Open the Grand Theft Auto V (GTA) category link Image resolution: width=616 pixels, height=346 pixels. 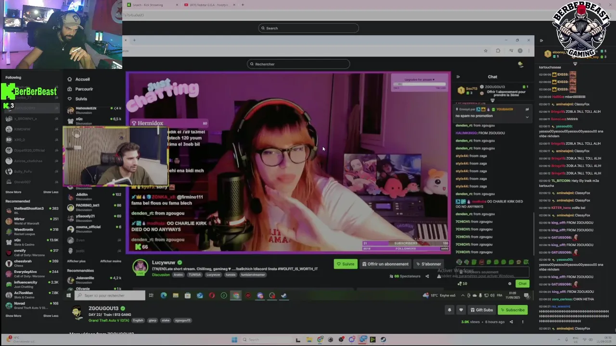click(x=109, y=320)
